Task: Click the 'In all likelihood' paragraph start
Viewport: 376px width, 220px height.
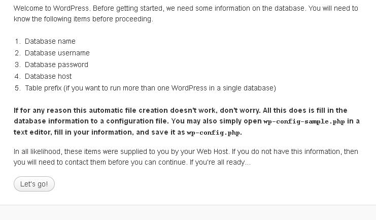Action: tap(38, 152)
